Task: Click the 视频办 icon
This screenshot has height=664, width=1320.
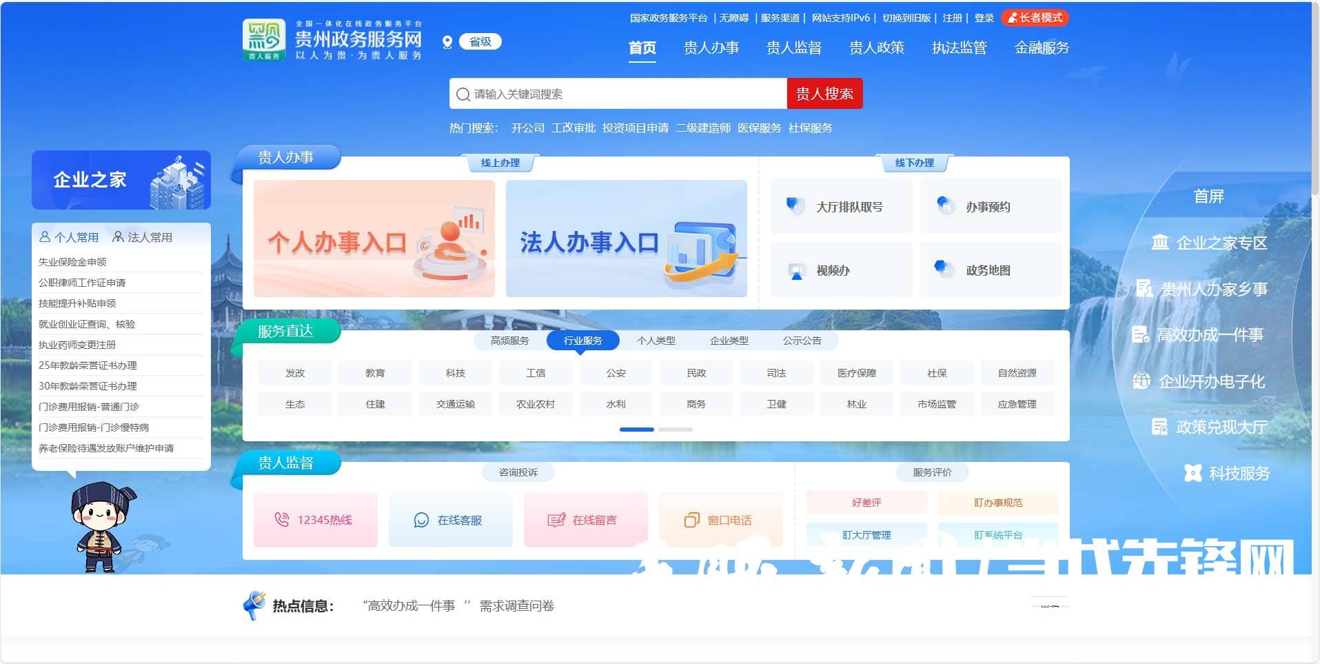Action: (x=797, y=271)
